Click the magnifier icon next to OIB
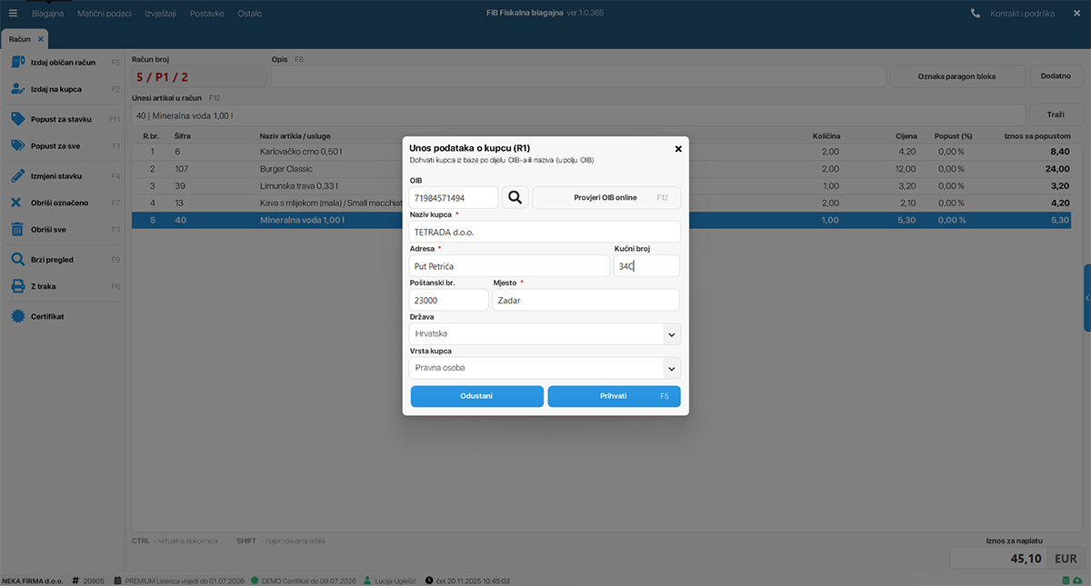Image resolution: width=1091 pixels, height=586 pixels. click(x=515, y=197)
